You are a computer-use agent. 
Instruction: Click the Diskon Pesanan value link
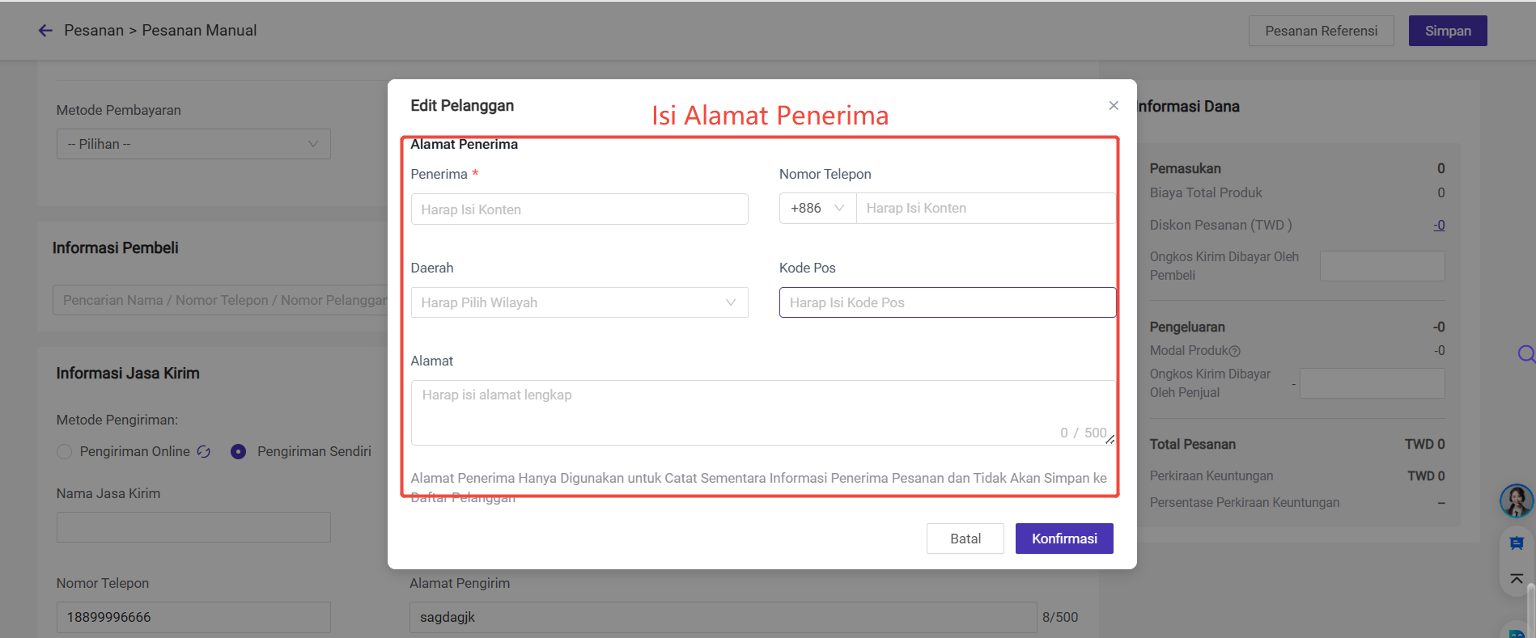1439,226
